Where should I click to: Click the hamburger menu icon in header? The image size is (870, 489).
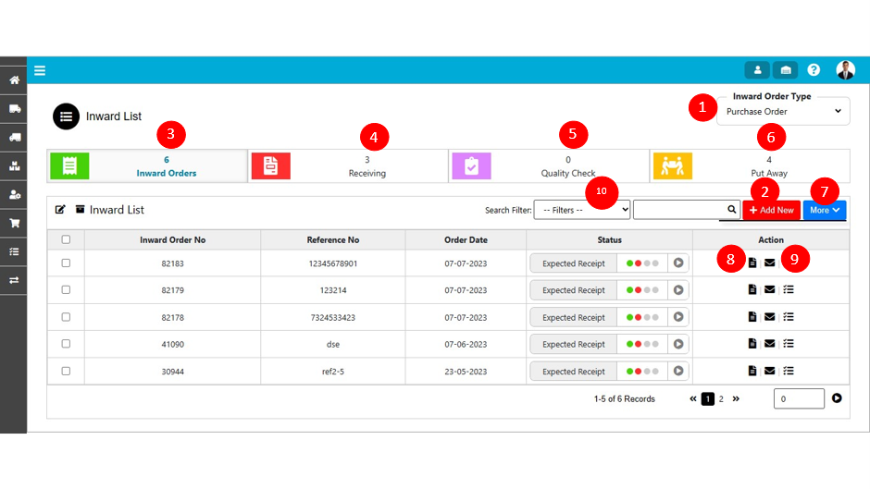[40, 70]
